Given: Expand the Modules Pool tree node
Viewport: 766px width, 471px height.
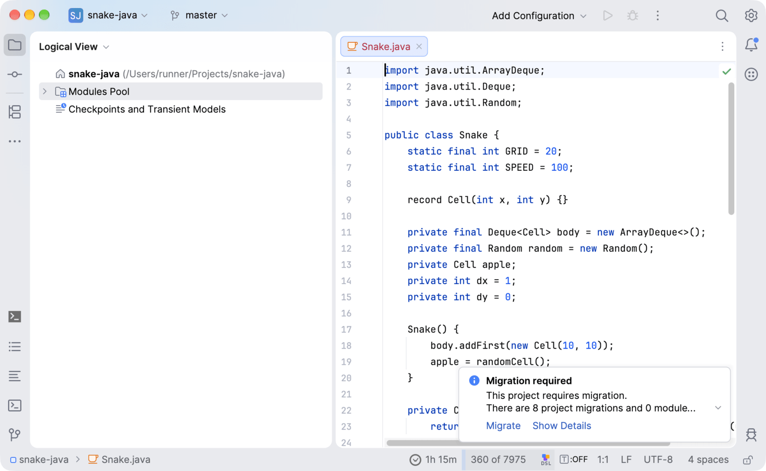Looking at the screenshot, I should (45, 92).
